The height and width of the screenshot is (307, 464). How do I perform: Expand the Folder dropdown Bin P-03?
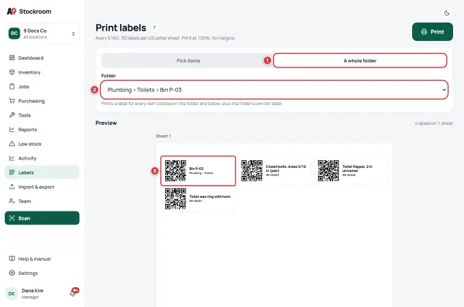[x=274, y=89]
